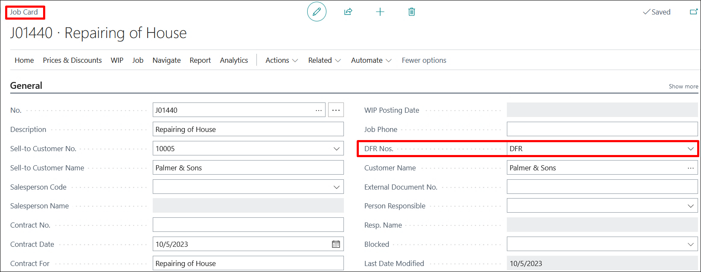Screen dimensions: 701x272
Task: Click Fewer options button
Action: tap(424, 60)
